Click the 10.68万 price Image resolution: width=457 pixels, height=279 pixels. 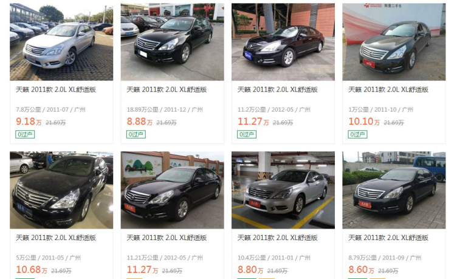[32, 269]
